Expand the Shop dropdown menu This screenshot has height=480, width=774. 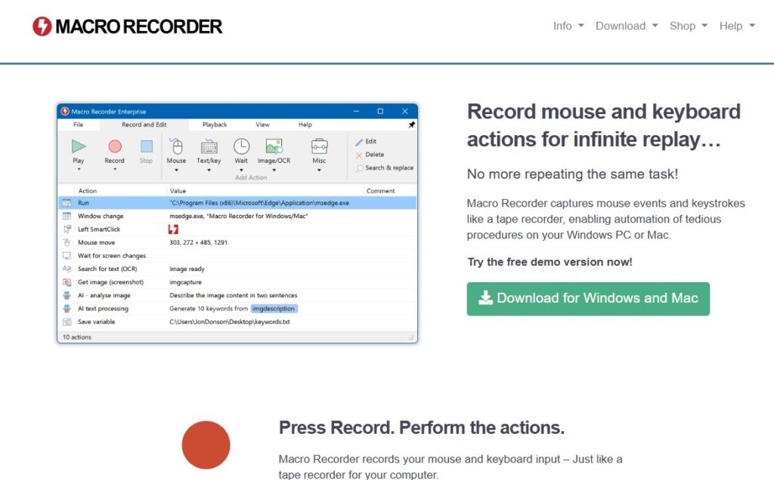(x=688, y=26)
